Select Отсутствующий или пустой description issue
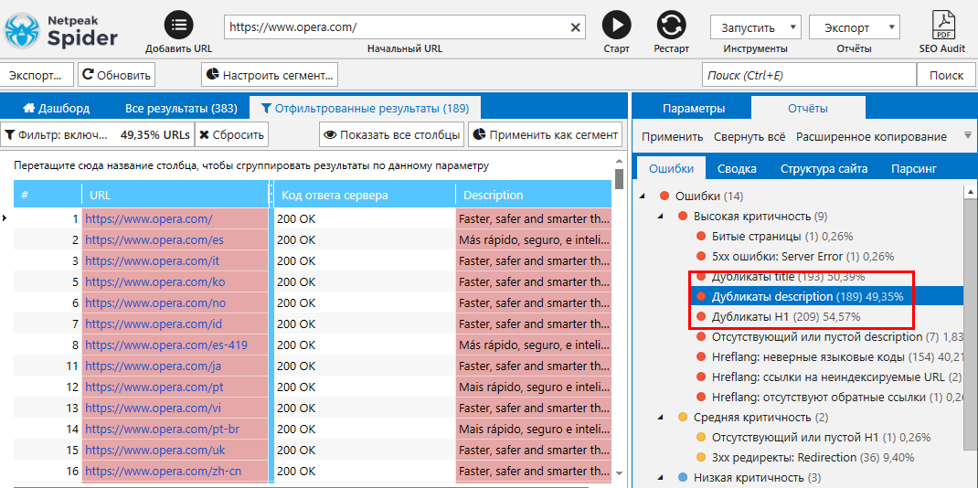978x488 pixels. (839, 336)
